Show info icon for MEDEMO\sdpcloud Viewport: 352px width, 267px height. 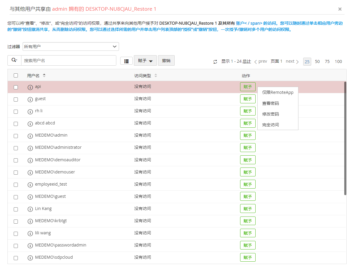[30, 258]
